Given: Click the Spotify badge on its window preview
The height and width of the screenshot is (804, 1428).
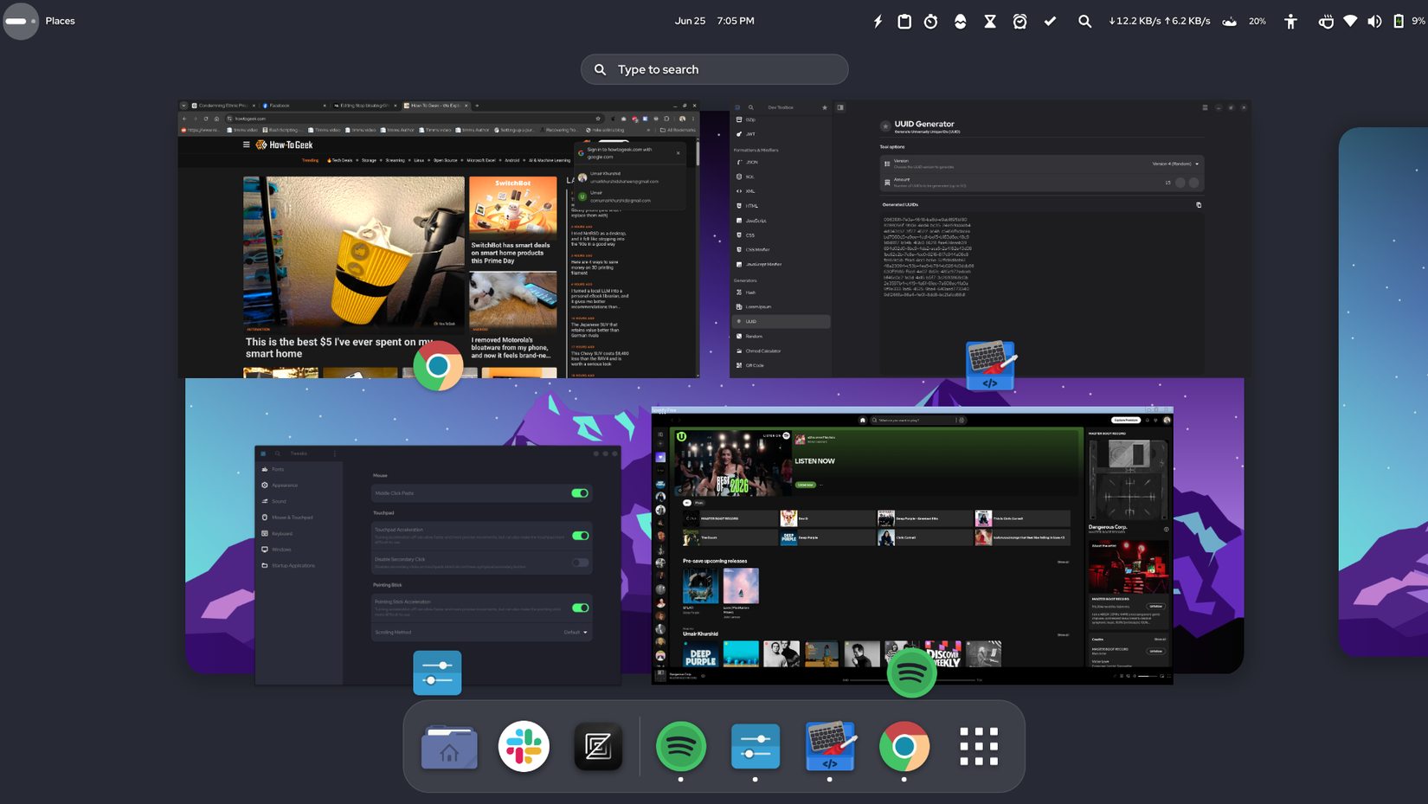Looking at the screenshot, I should (x=911, y=672).
